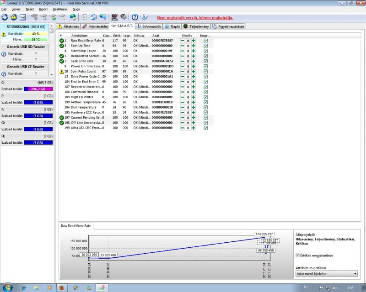Open the Riport menu
The image size is (366, 292).
click(43, 9)
